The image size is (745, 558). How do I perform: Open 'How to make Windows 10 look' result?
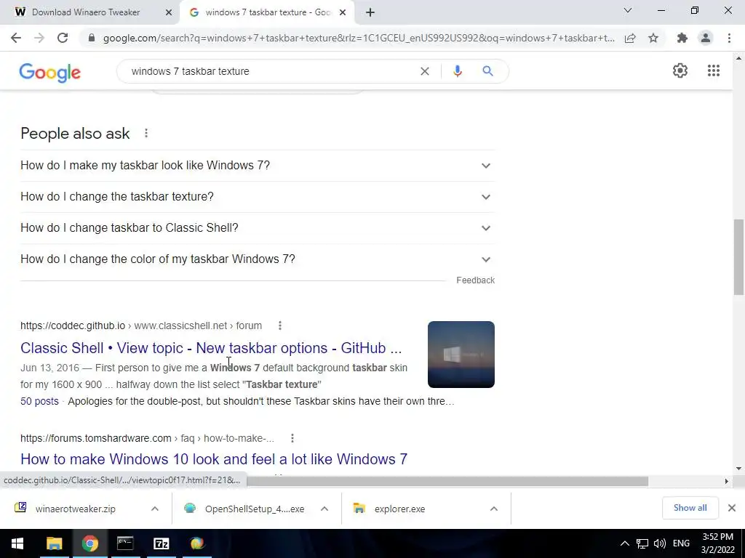point(214,459)
